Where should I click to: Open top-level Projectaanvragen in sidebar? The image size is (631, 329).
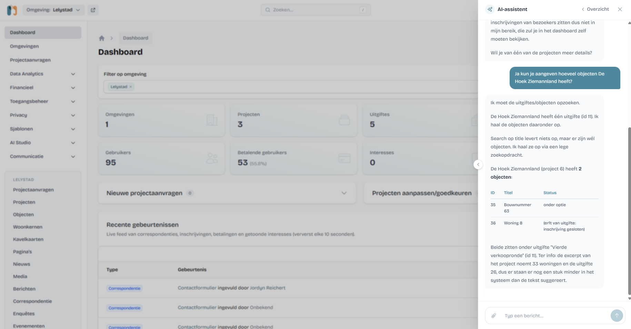(43, 60)
